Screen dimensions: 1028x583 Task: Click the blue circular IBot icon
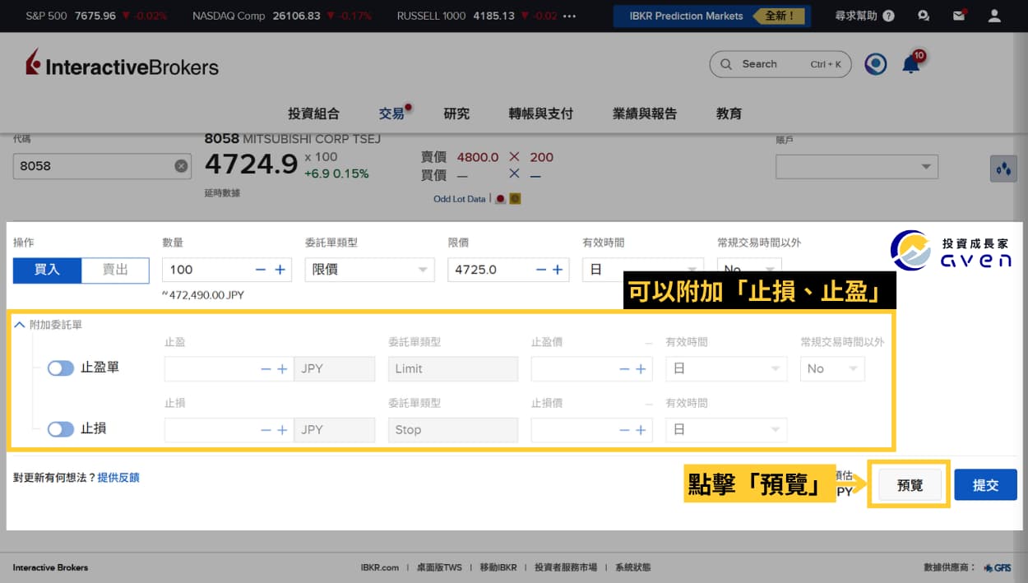click(876, 64)
